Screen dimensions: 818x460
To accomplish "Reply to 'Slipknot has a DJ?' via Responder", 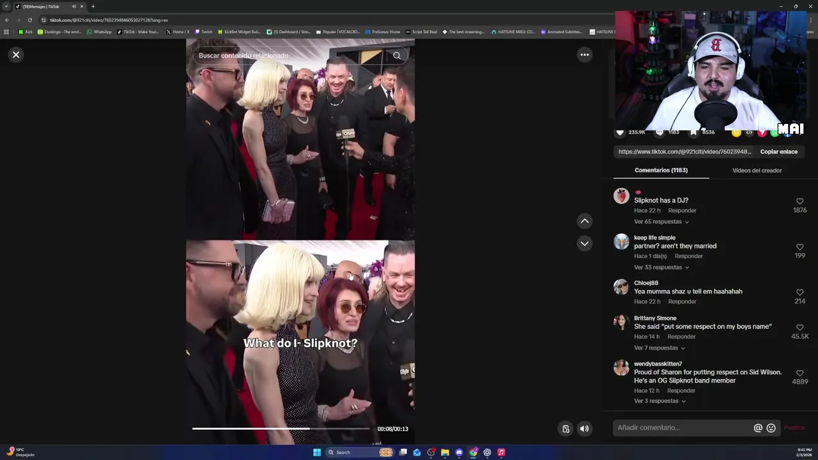I will pyautogui.click(x=682, y=211).
